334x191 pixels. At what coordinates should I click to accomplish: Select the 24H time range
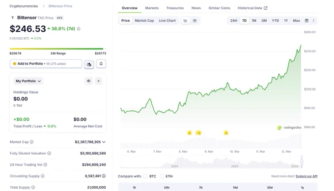(234, 21)
